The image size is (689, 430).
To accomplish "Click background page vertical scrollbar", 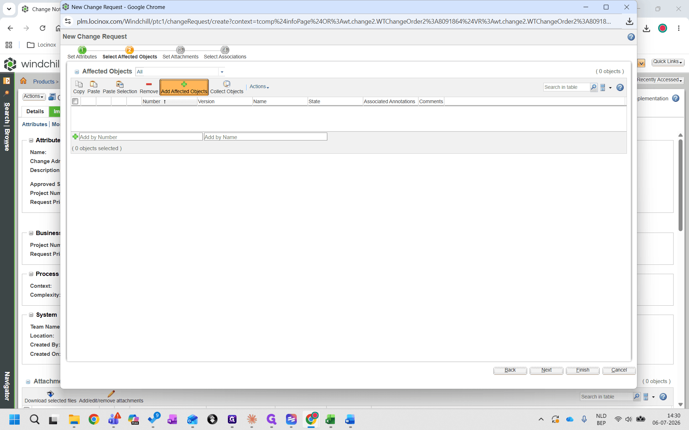I will (680, 185).
